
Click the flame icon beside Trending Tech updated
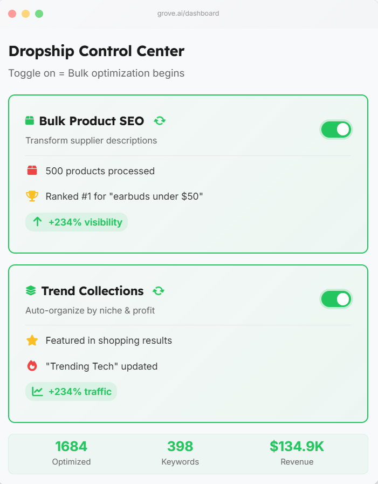(32, 366)
